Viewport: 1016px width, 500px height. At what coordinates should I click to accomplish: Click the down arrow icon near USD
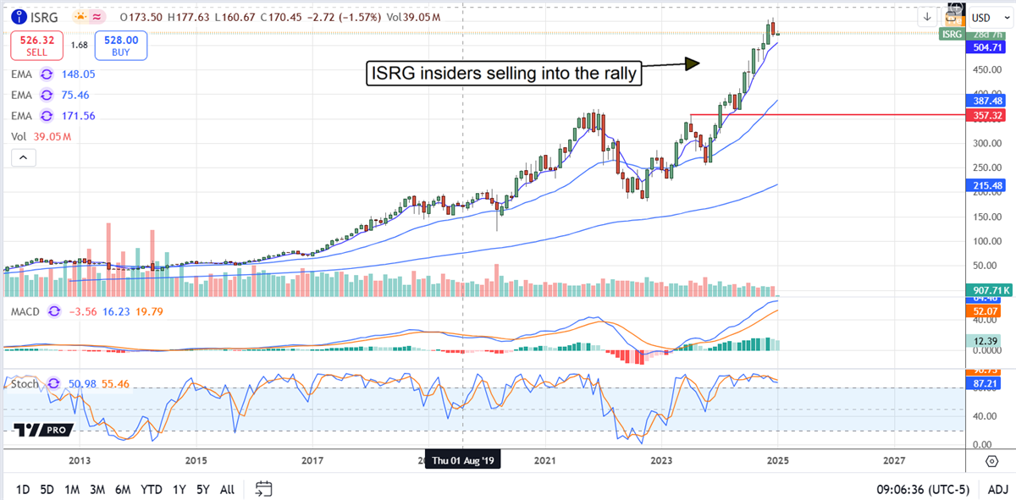pos(927,17)
